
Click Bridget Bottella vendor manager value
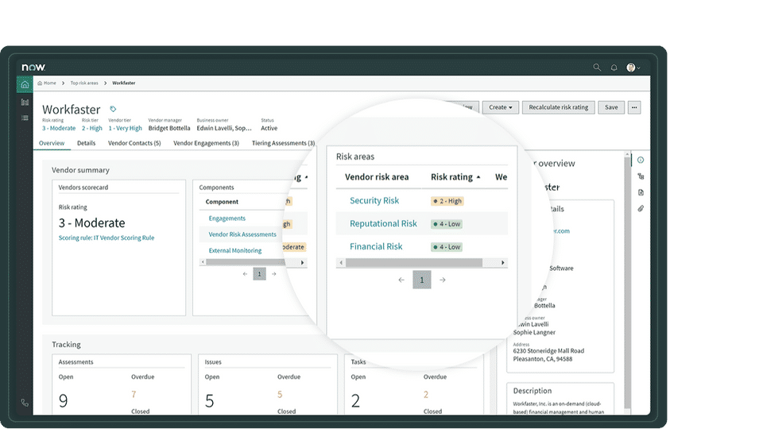pyautogui.click(x=169, y=129)
